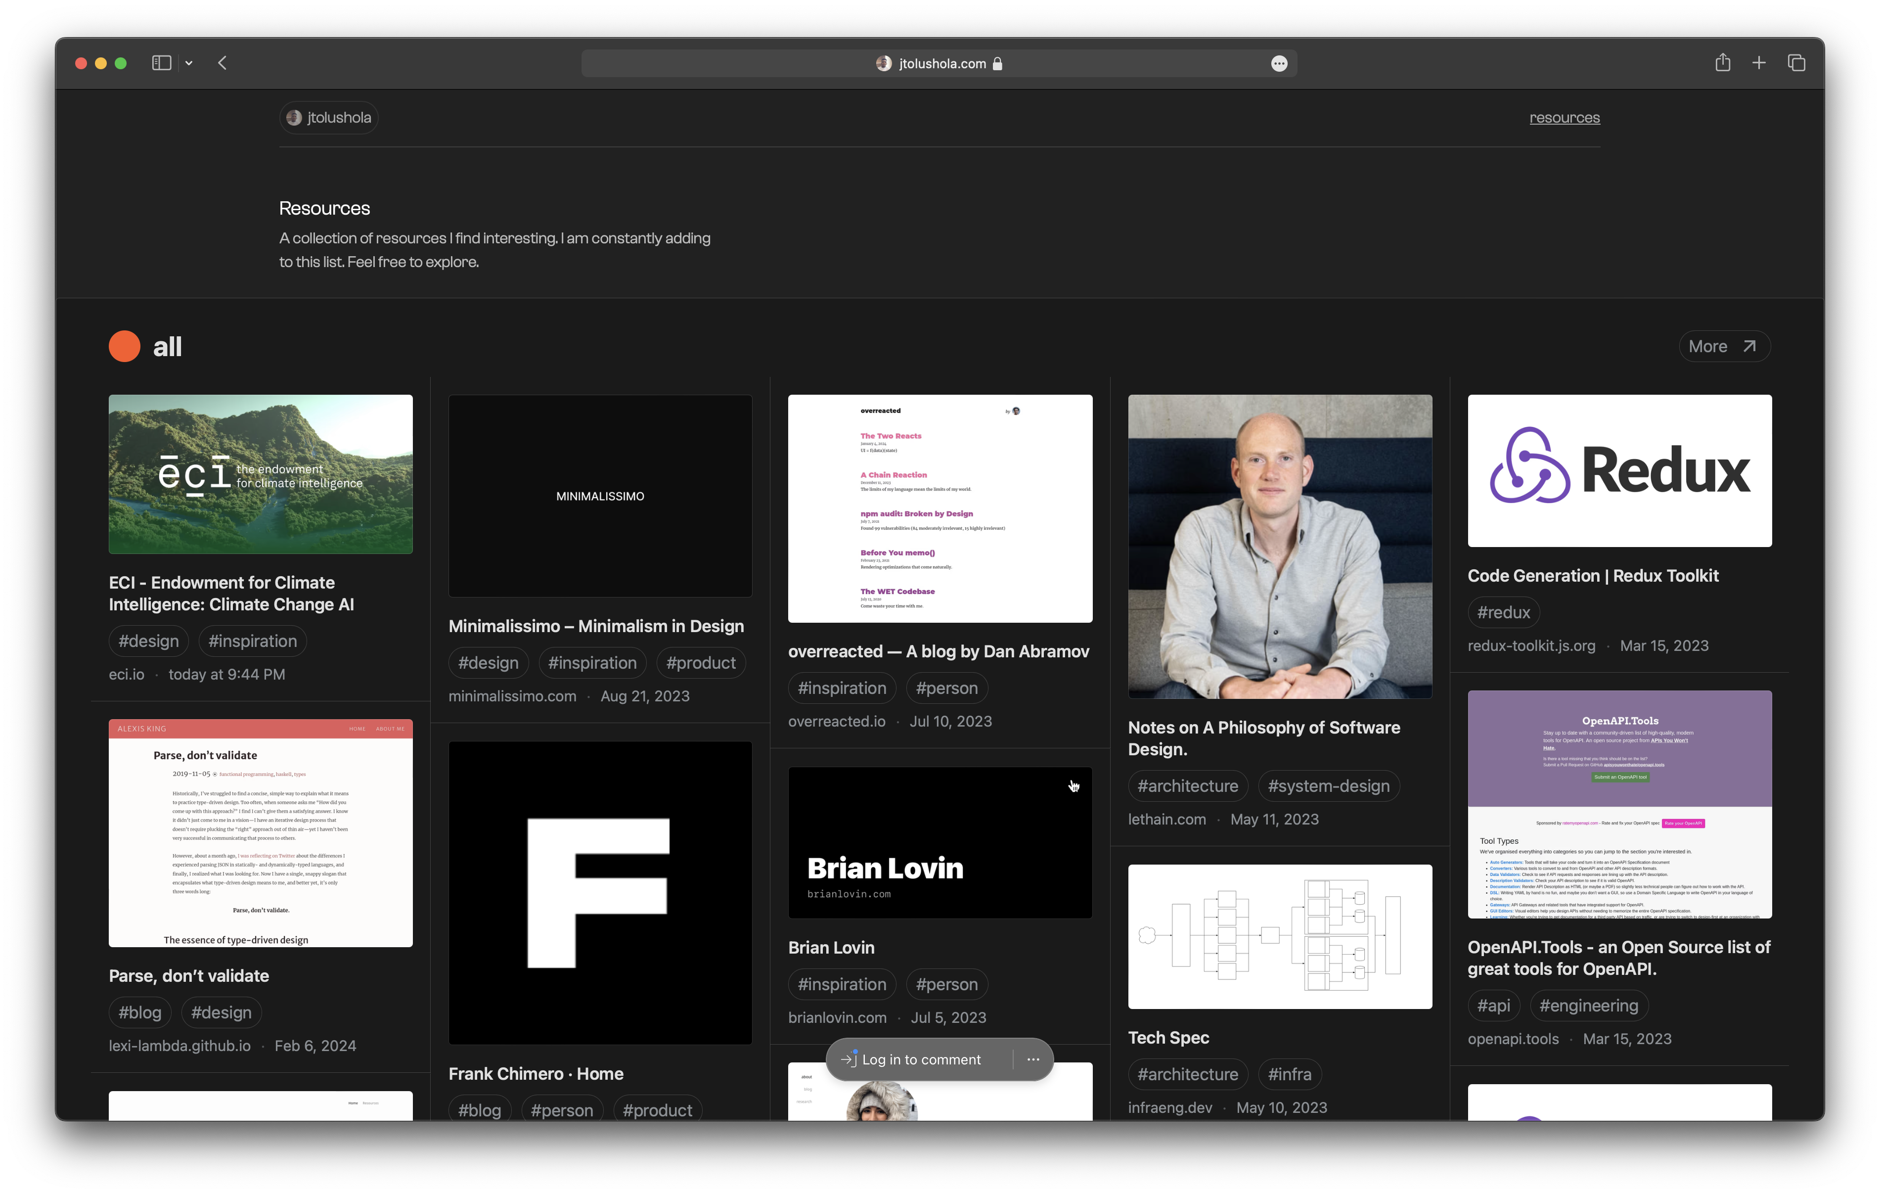This screenshot has height=1194, width=1880.
Task: Click the Resources page heading
Action: point(325,209)
